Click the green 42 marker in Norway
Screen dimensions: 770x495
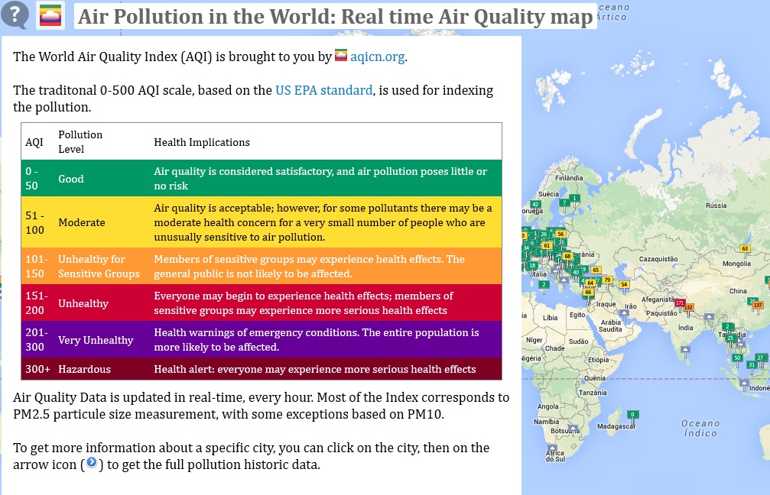pos(535,205)
